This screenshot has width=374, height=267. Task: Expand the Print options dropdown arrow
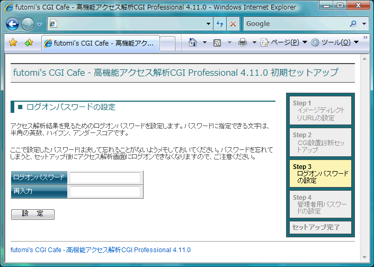click(x=254, y=42)
